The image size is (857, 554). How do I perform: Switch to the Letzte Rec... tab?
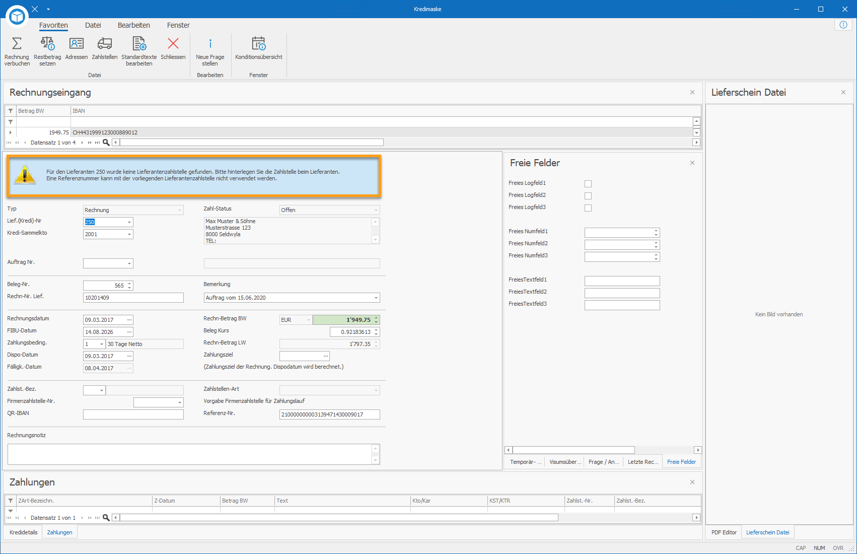tap(643, 462)
